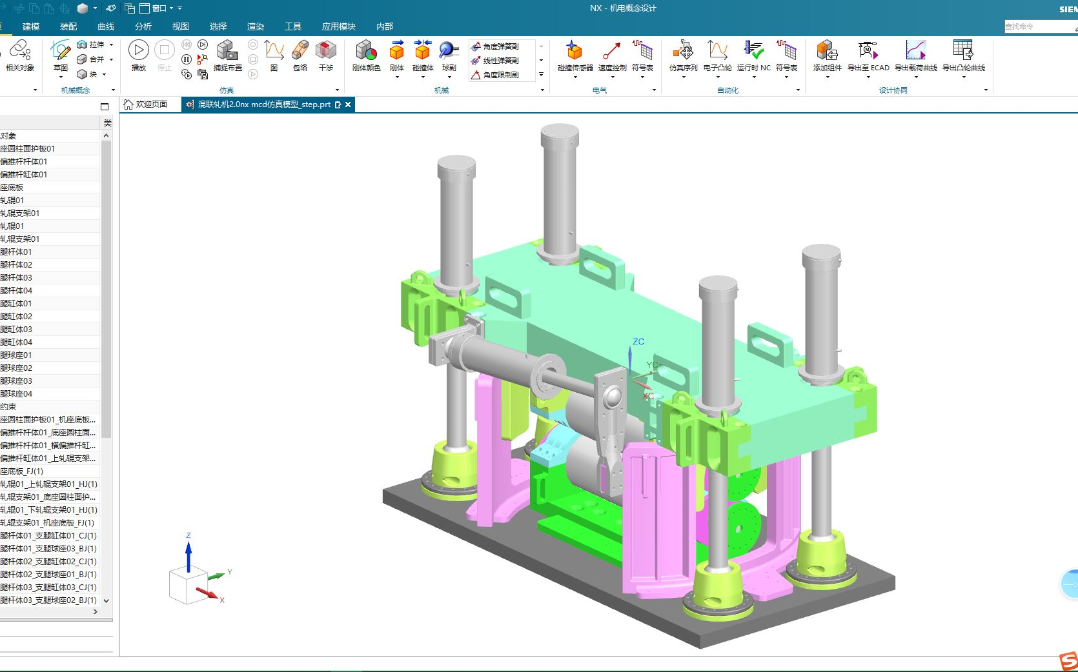This screenshot has width=1078, height=672.
Task: Select the Extrude (拉伸) tool
Action: click(91, 44)
